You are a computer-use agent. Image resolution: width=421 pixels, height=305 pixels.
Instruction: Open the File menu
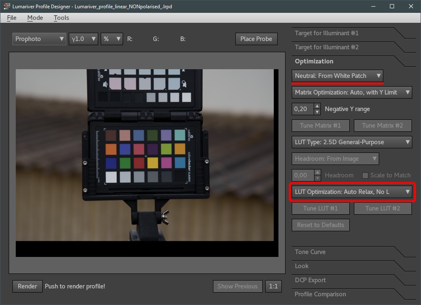coord(12,18)
